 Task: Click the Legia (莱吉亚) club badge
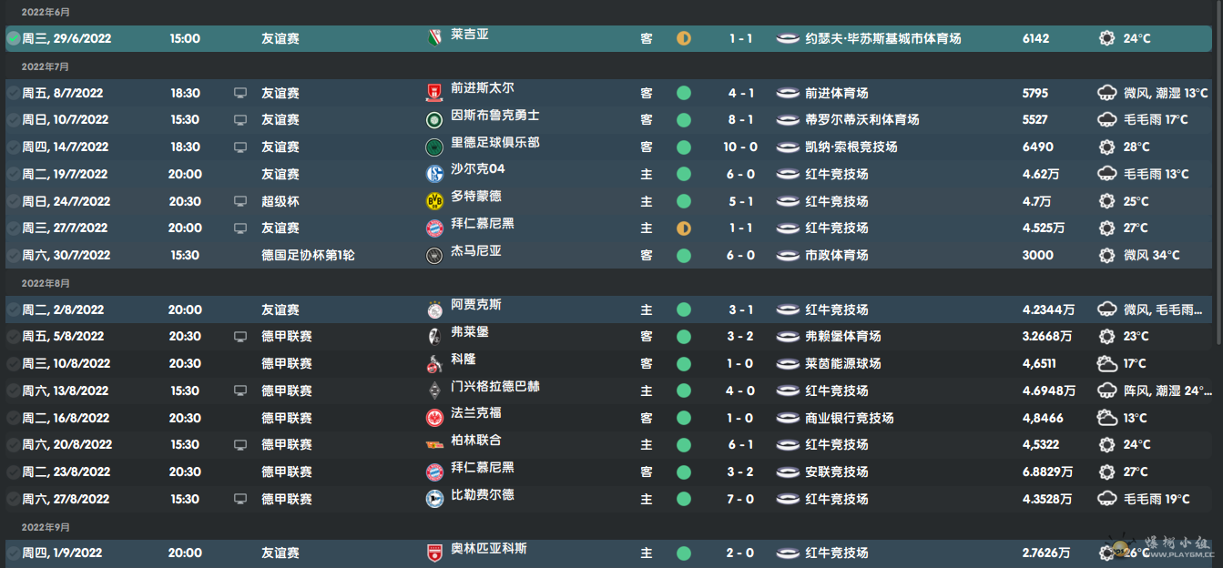click(x=433, y=38)
